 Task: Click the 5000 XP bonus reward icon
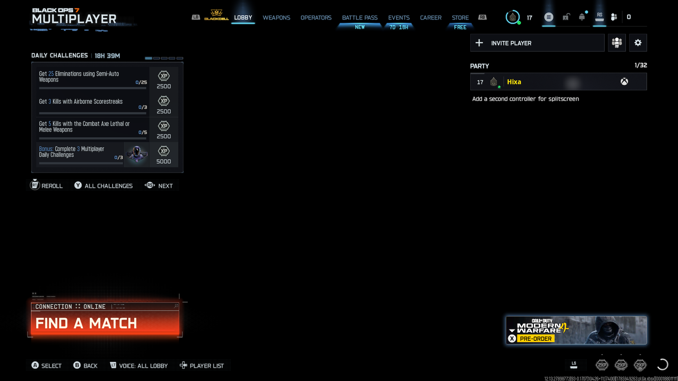164,151
